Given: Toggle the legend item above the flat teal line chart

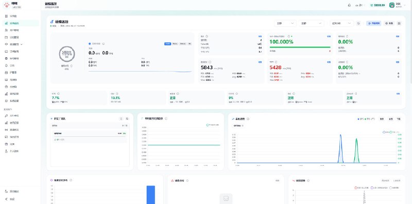Looking at the screenshot, I should click(x=213, y=125).
